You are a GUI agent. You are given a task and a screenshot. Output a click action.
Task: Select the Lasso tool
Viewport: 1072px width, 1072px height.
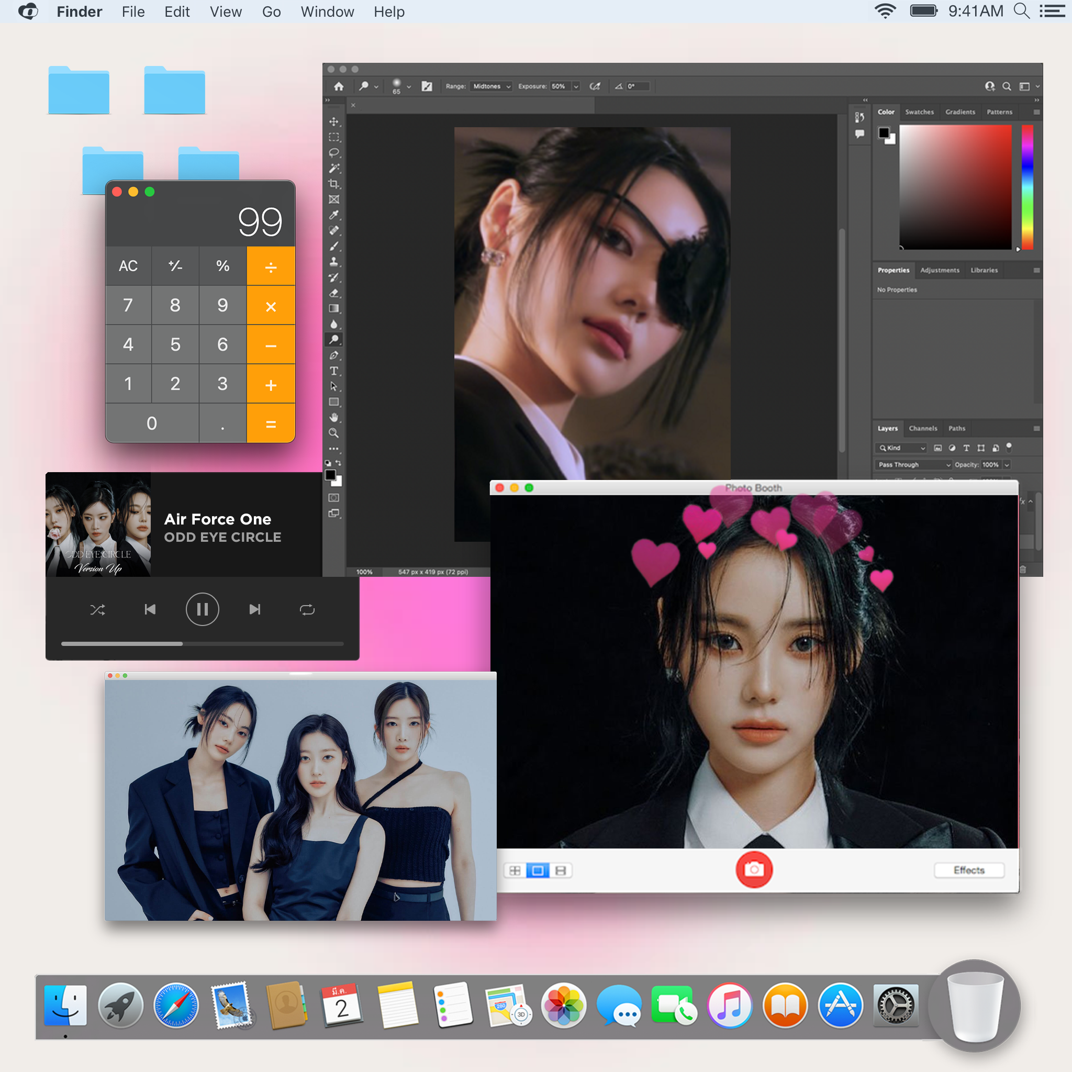(333, 153)
